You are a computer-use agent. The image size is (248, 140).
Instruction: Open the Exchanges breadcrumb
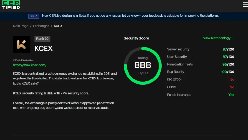click(41, 26)
